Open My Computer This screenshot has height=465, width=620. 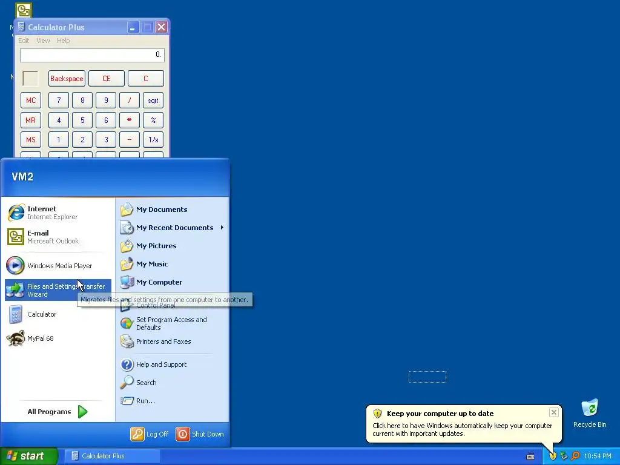click(x=173, y=282)
